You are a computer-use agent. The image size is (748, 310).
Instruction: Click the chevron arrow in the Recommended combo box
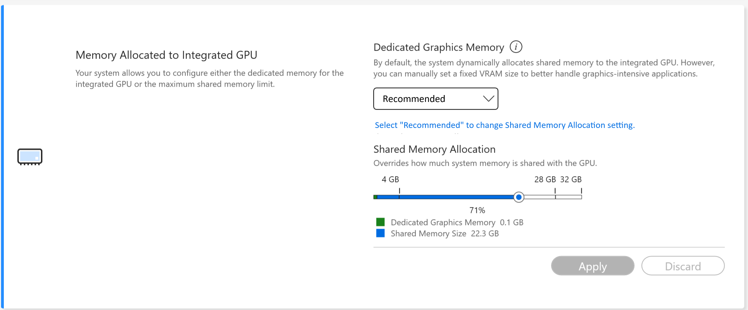488,99
